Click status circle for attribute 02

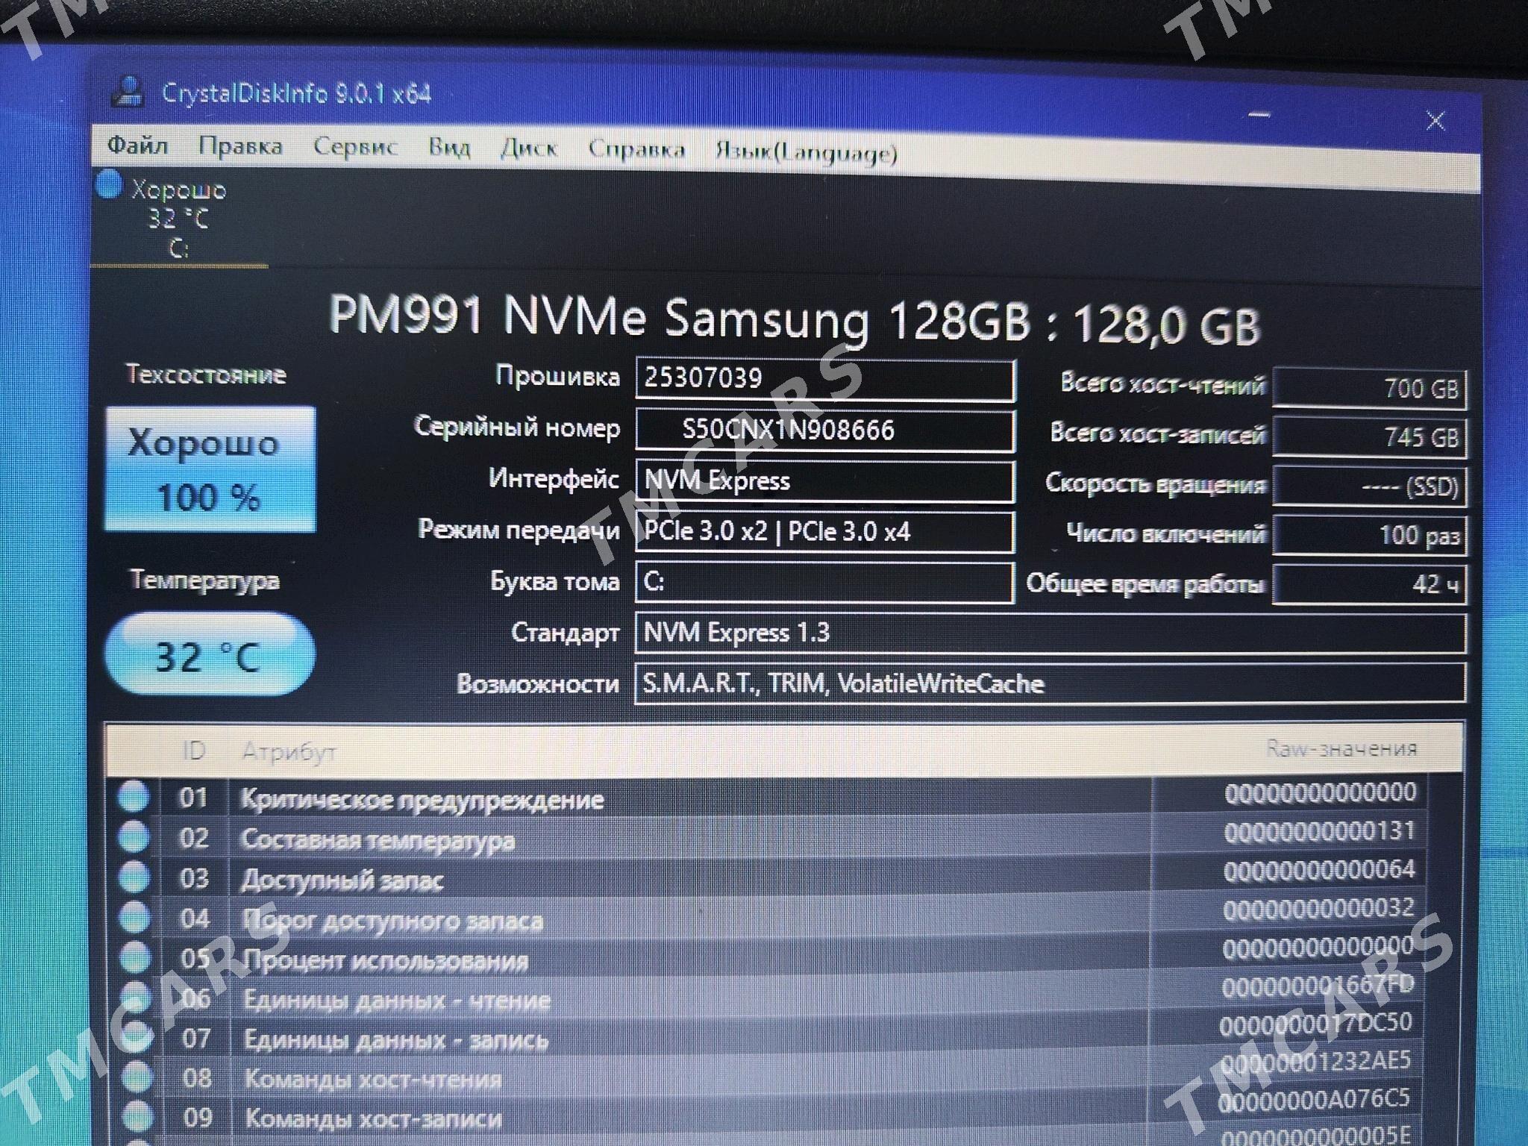coord(134,837)
